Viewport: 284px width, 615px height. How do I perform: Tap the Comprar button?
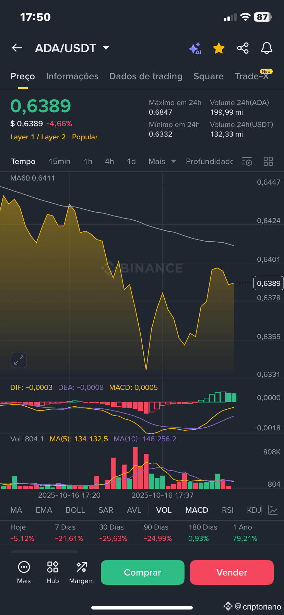tap(143, 572)
